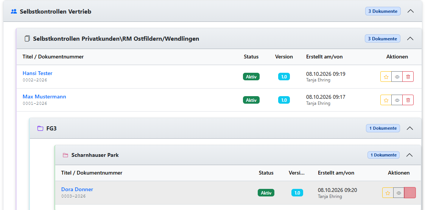425x210 pixels.
Task: Delete the Hansi Tester document
Action: 408,77
